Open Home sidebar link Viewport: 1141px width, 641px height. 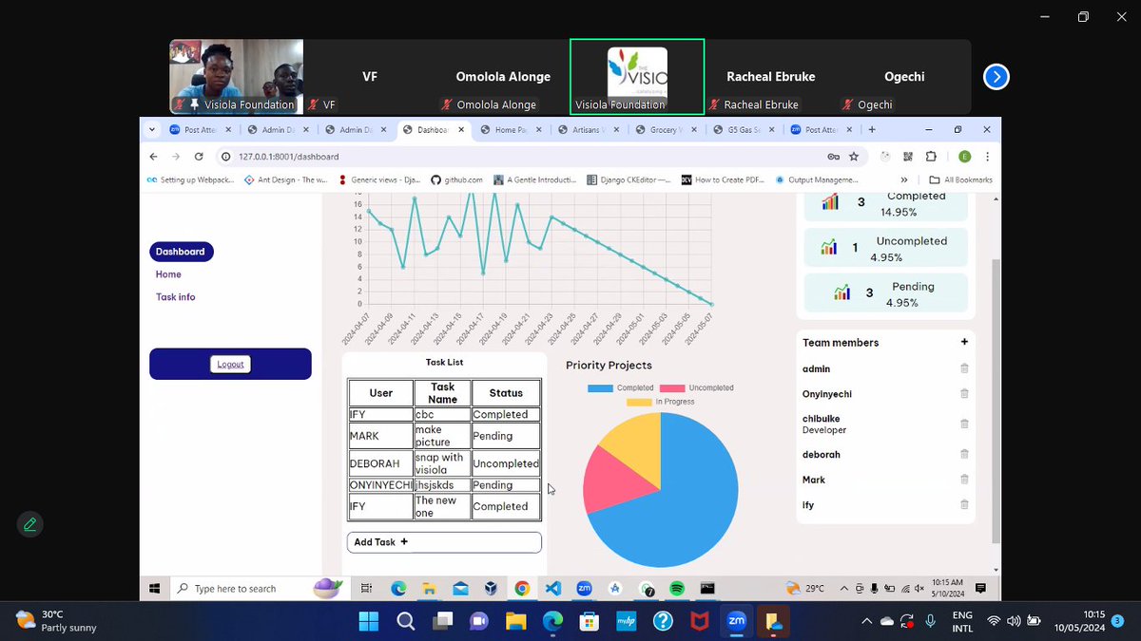tap(168, 274)
